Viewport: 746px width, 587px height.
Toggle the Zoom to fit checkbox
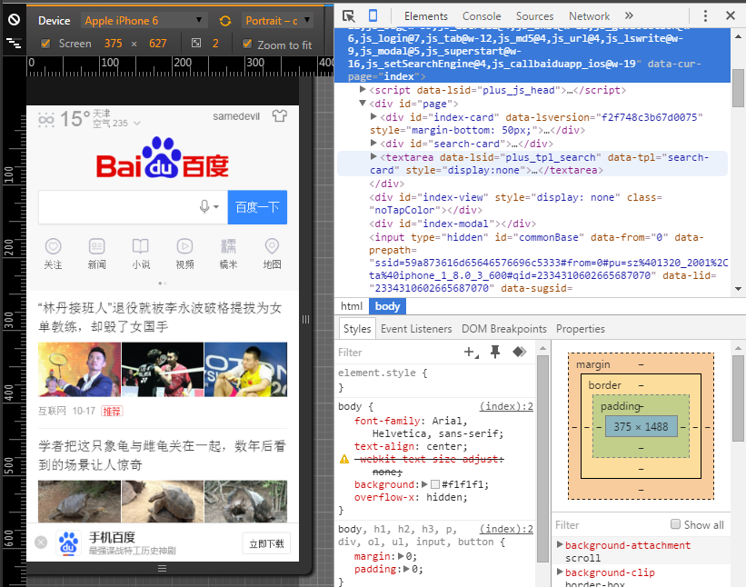coord(247,44)
